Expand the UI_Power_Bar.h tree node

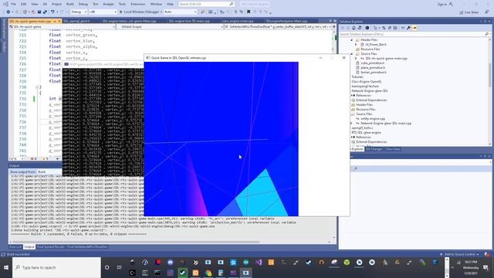(357, 45)
